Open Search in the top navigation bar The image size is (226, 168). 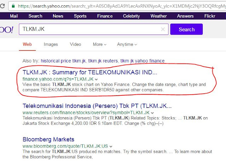click(x=35, y=16)
